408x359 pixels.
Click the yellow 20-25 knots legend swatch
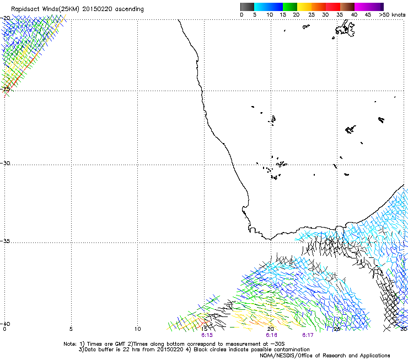[x=304, y=7]
